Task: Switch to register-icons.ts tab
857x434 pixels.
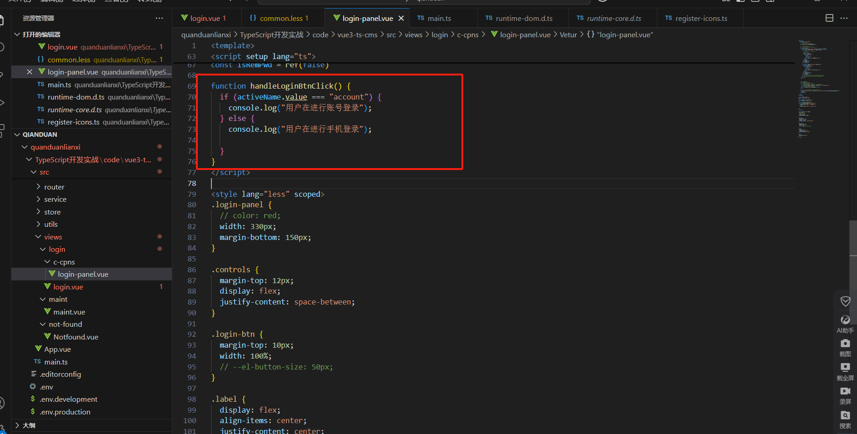Action: click(701, 18)
